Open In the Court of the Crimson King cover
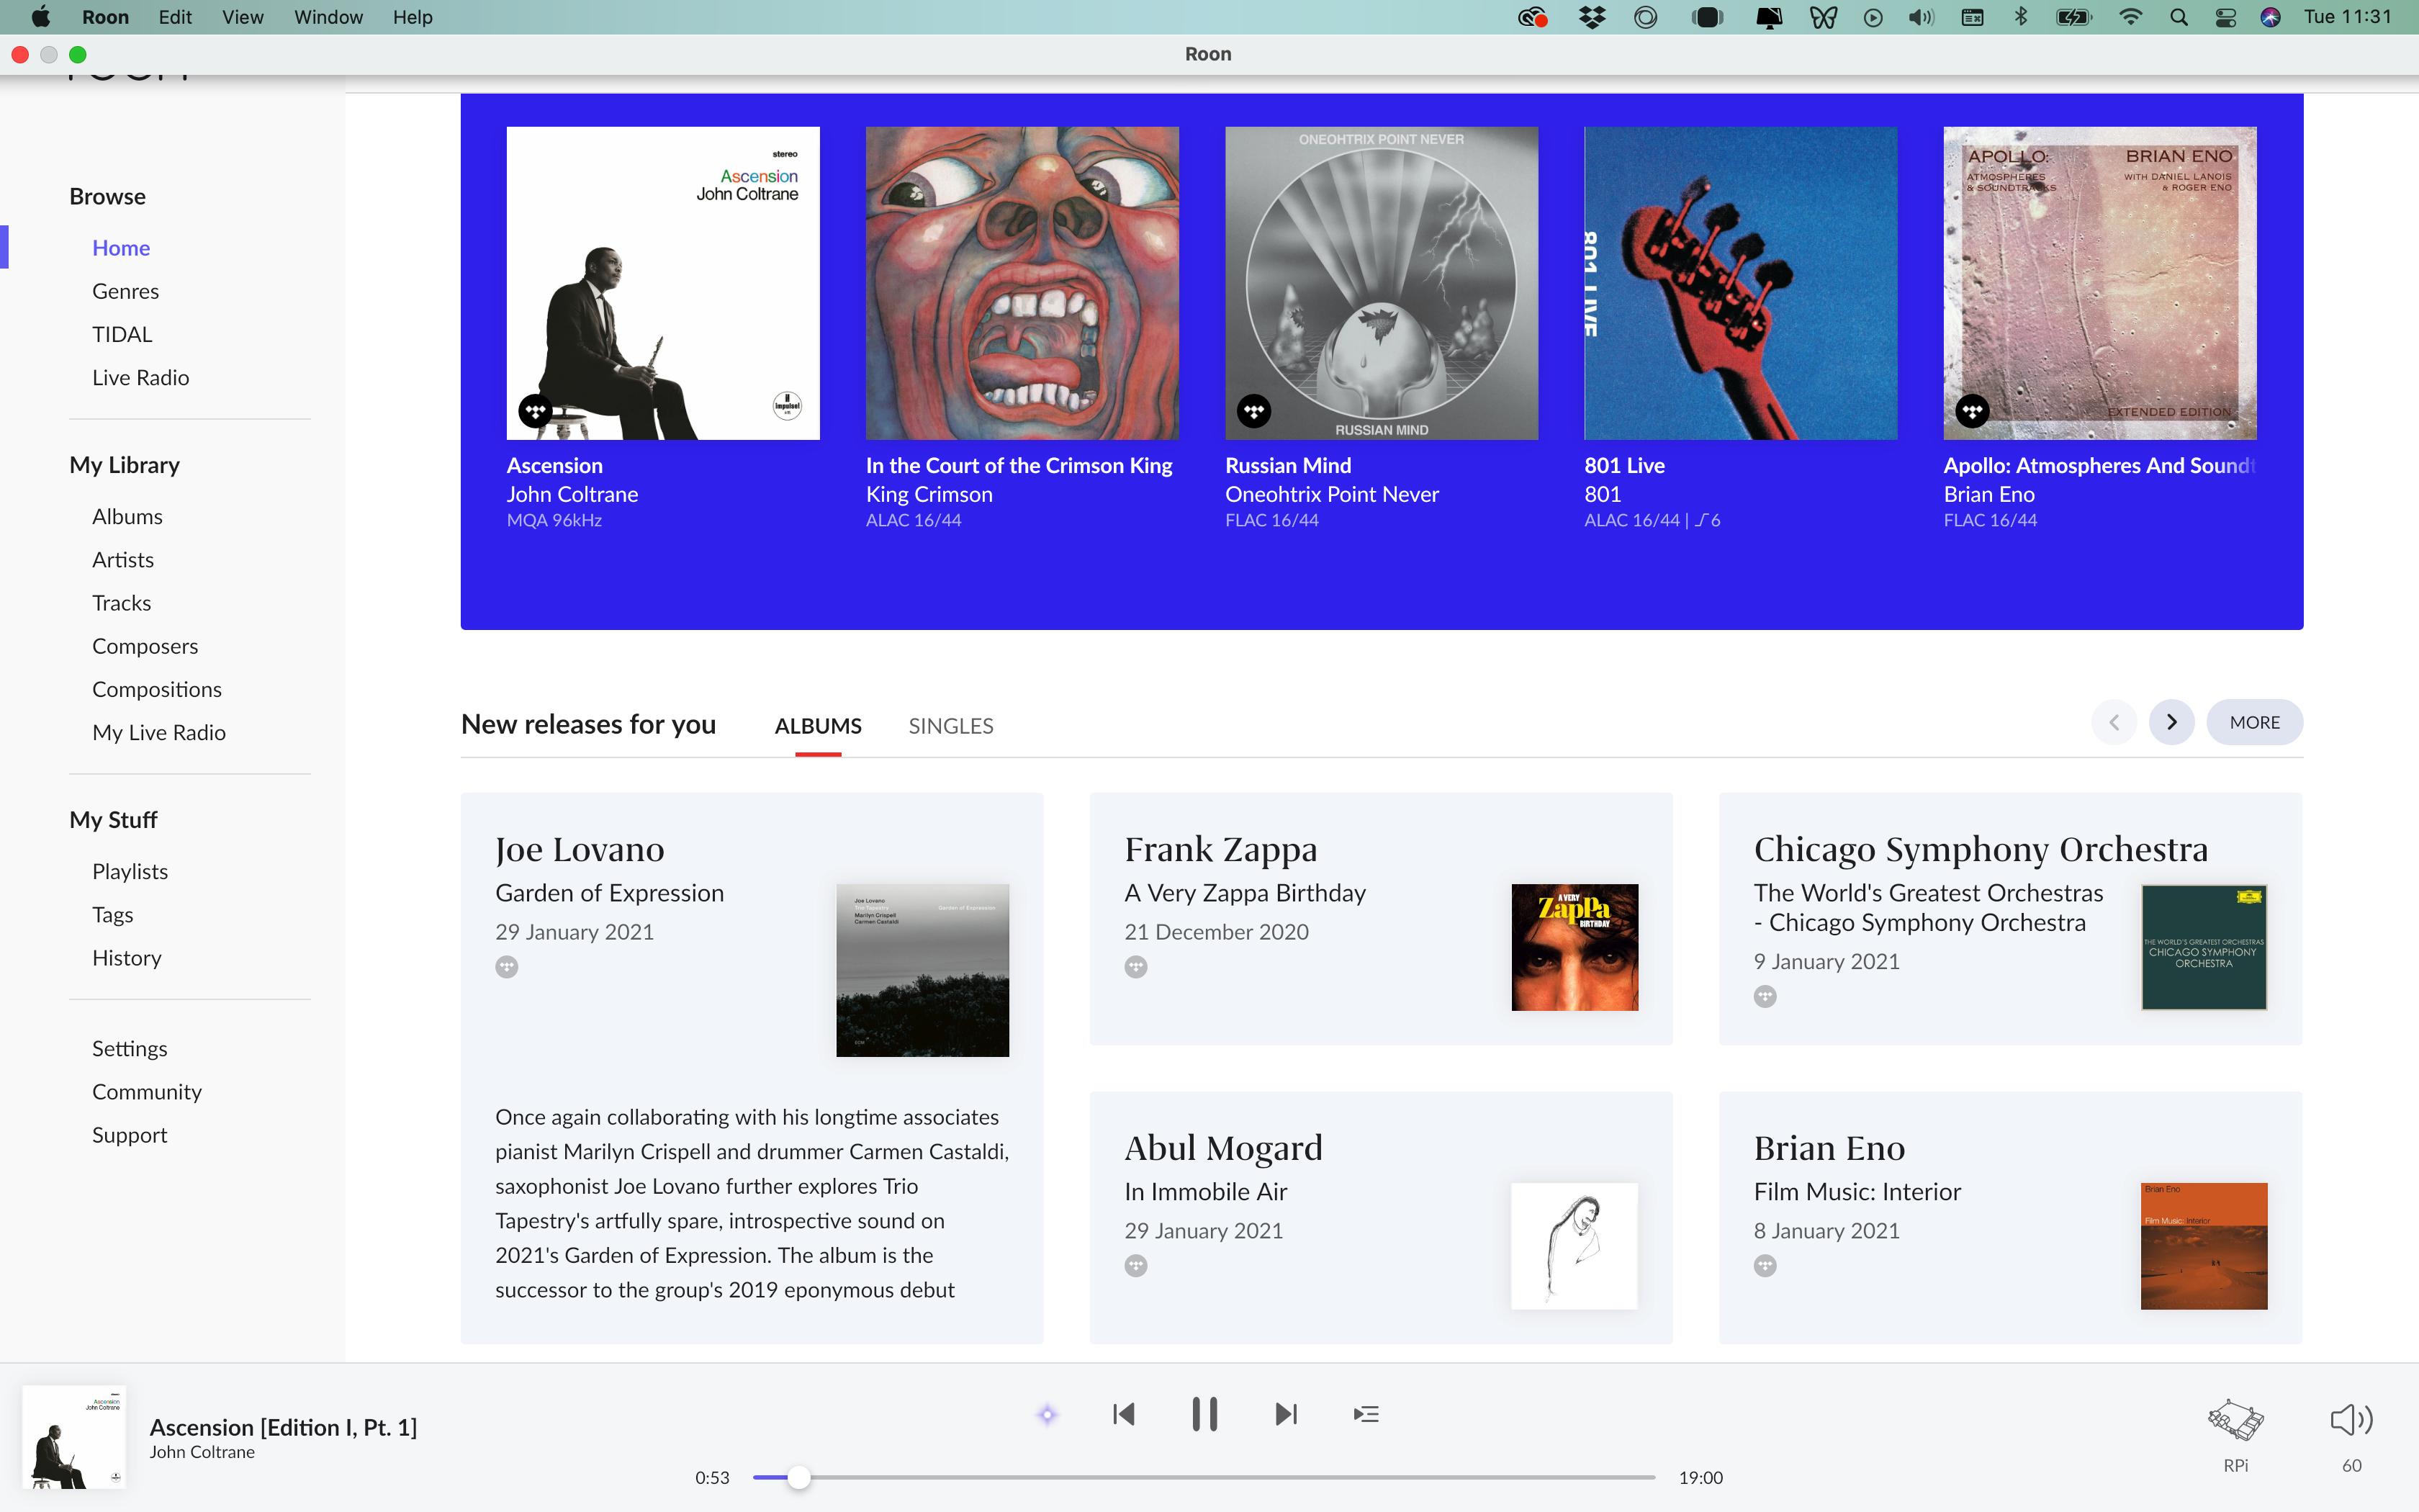2419x1512 pixels. pyautogui.click(x=1022, y=283)
